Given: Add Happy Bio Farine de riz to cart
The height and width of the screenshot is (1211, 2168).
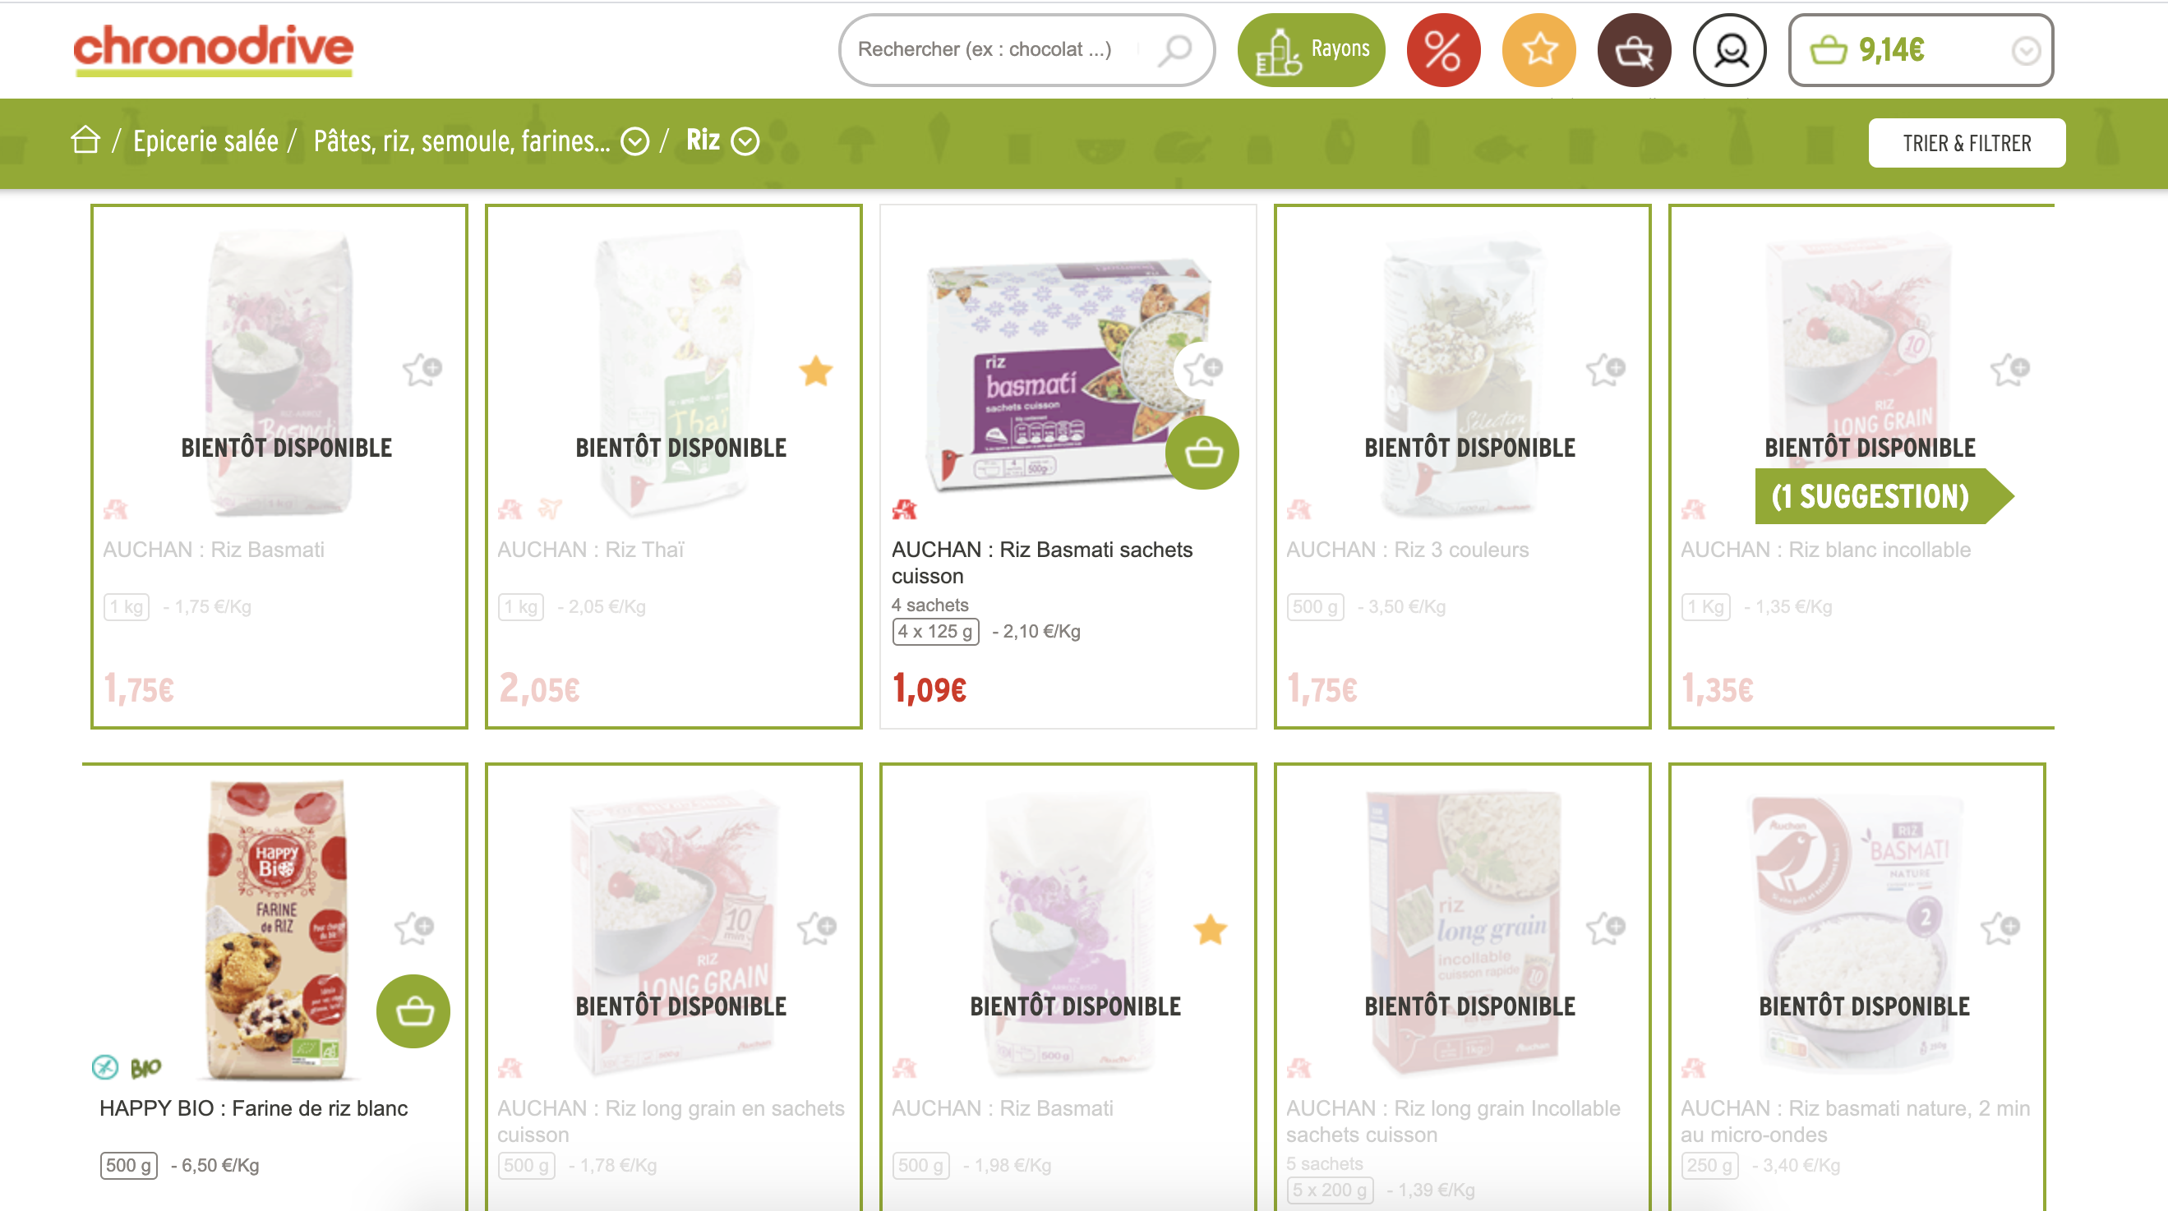Looking at the screenshot, I should (413, 1011).
